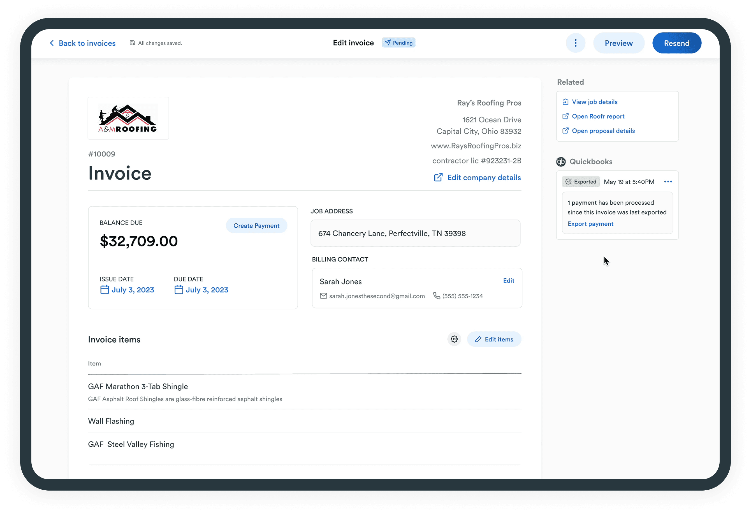
Task: Click the Quickbooks logo icon
Action: 561,162
